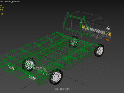Select the front wheel below the cab's grille

tap(99, 50)
